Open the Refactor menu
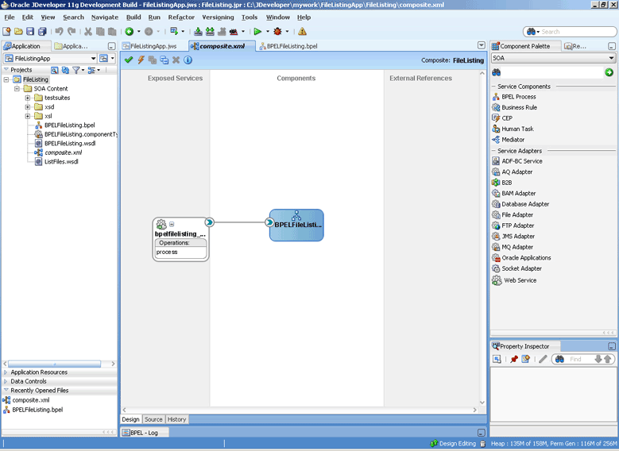This screenshot has width=619, height=451. pos(181,17)
